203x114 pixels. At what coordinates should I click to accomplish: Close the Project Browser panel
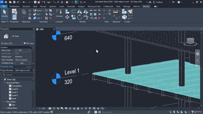click(x=34, y=70)
